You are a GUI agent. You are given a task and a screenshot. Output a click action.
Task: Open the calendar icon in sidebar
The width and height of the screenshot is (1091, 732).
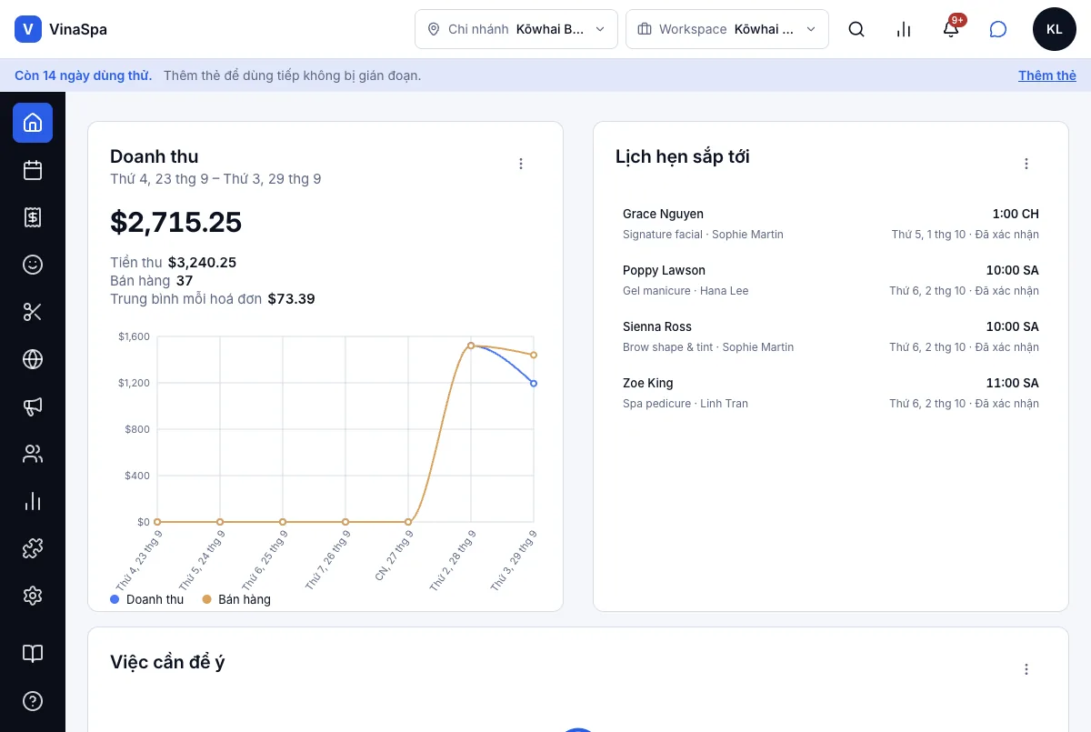[x=33, y=170]
